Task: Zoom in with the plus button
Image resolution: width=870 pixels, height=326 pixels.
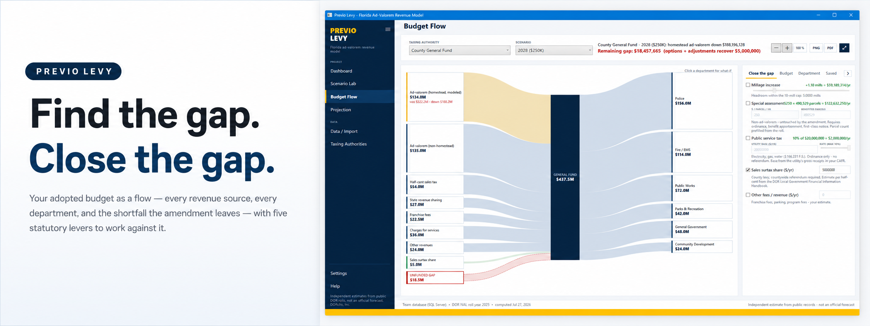Action: [x=787, y=48]
